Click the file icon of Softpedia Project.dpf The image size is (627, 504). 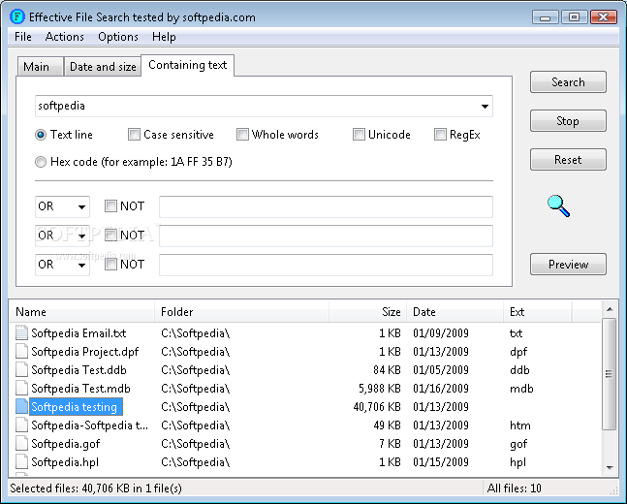pos(22,351)
